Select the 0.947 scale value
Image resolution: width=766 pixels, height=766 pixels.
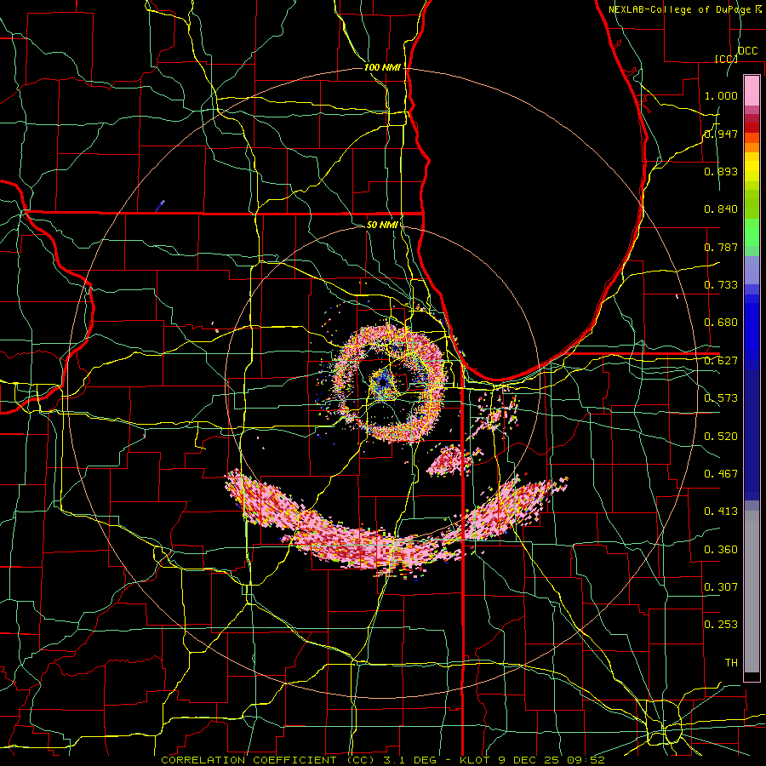tap(721, 134)
